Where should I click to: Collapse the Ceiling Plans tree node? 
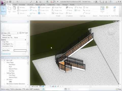(x=5, y=73)
